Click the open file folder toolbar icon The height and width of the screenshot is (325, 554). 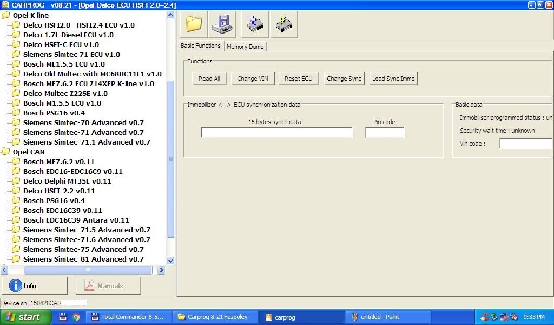tap(194, 24)
